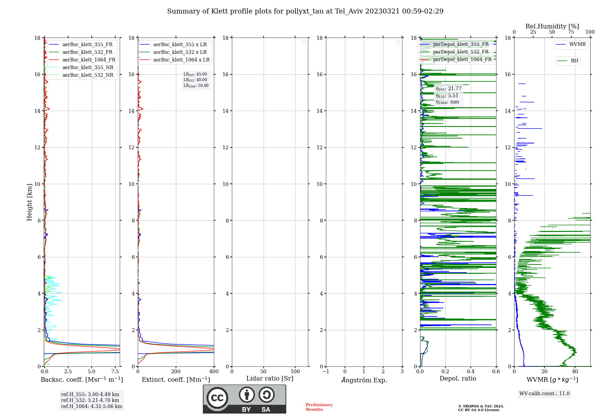The width and height of the screenshot is (611, 416).
Task: Click the empty legend box in Lidar ratio plot
Action: tap(304, 42)
